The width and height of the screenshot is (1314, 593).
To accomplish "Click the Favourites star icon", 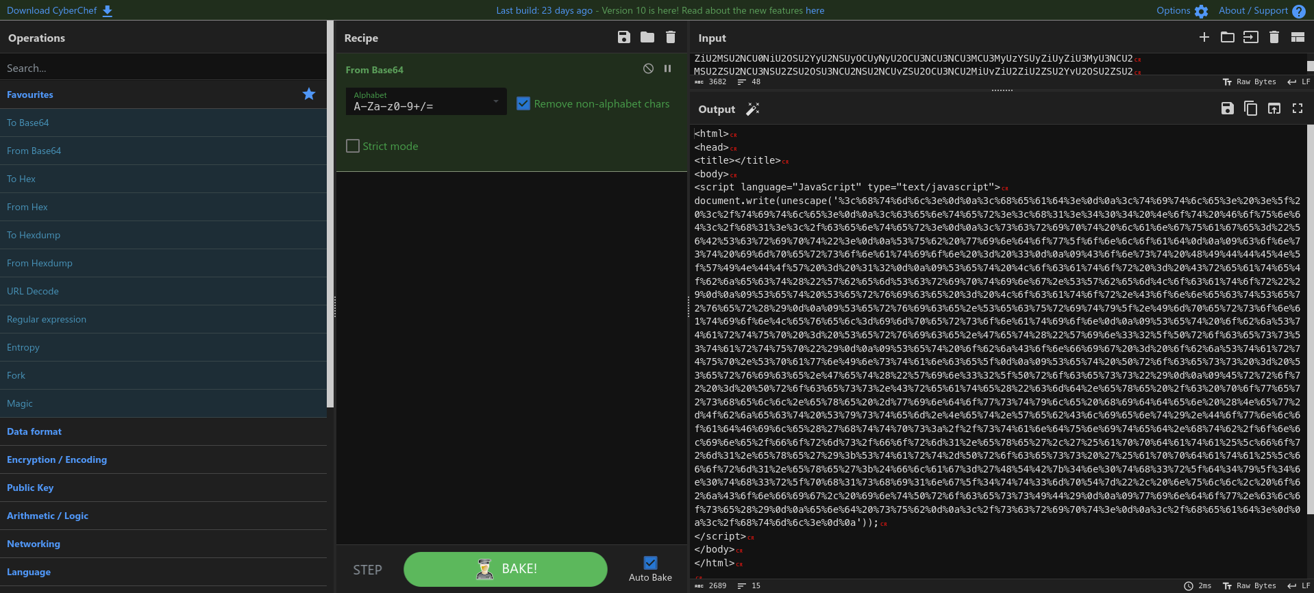I will point(309,94).
